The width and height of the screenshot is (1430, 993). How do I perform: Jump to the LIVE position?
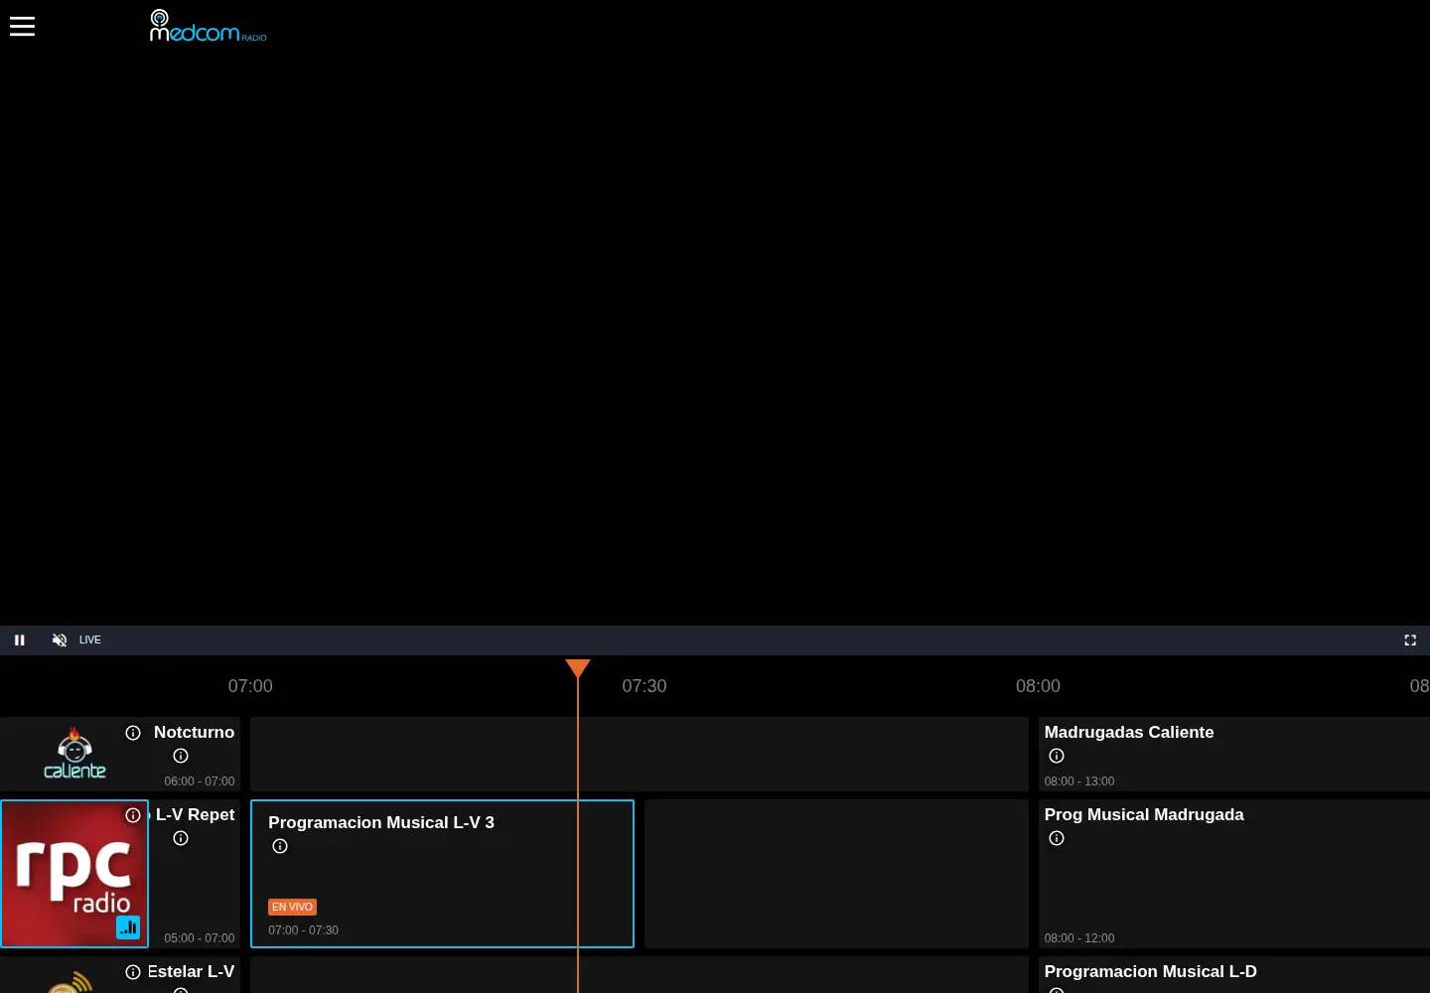90,640
